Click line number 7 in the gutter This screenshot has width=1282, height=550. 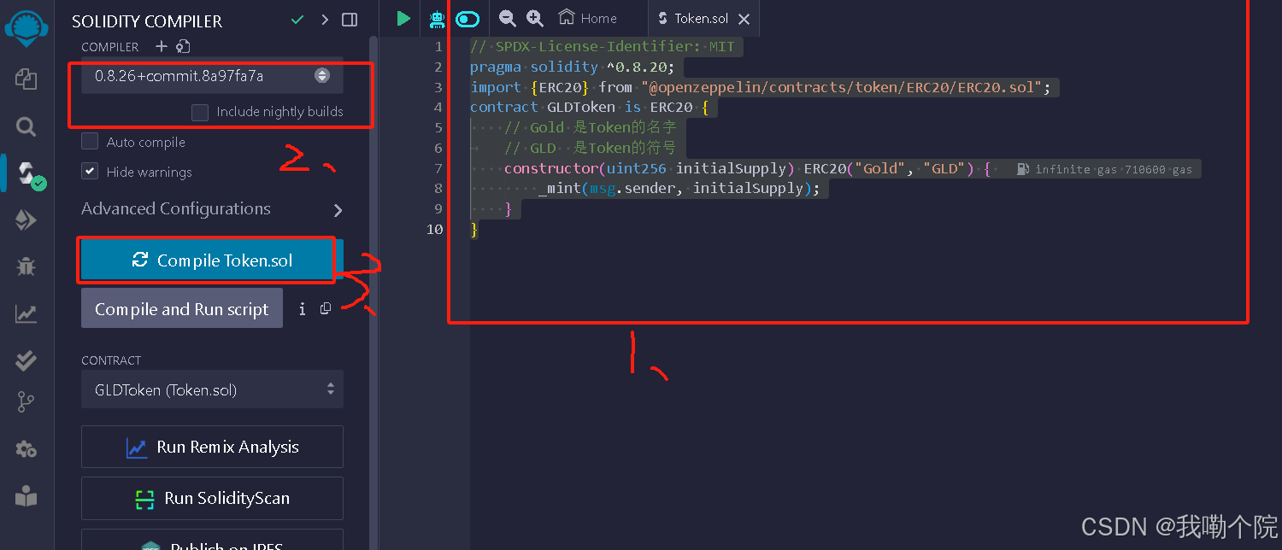pos(438,168)
